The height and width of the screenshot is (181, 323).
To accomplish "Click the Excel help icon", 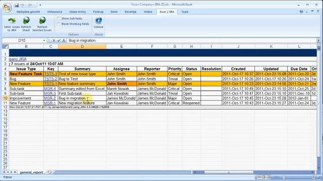I will [x=301, y=12].
